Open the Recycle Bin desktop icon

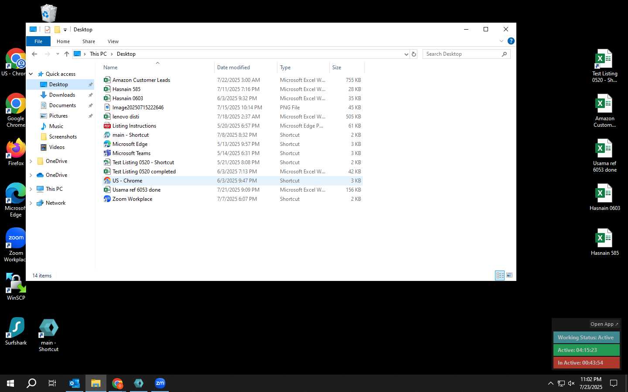(x=48, y=13)
